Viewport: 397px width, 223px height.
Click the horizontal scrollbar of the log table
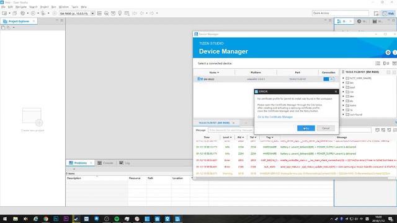point(292,178)
